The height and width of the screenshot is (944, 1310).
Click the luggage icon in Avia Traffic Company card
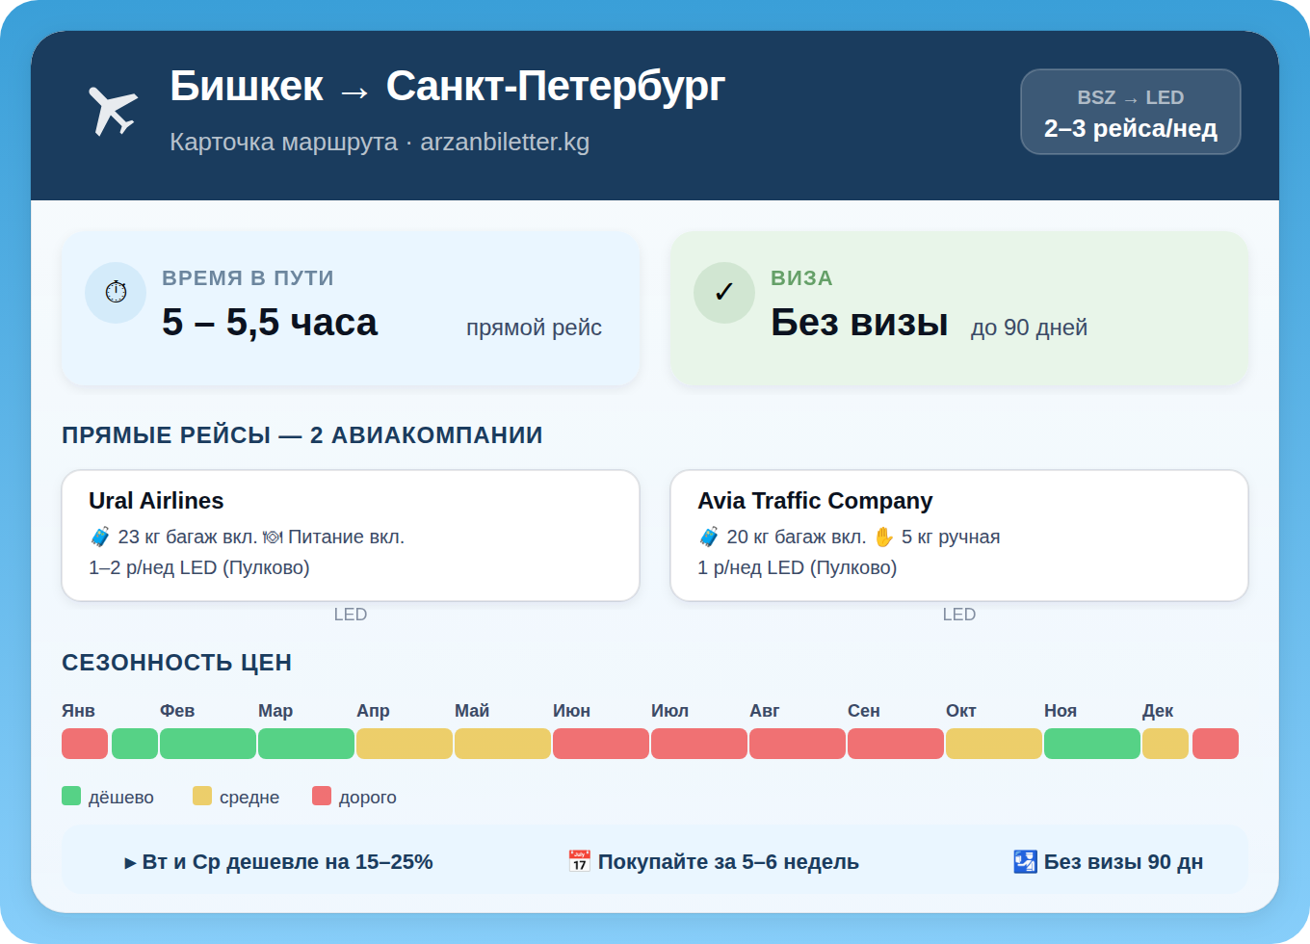click(x=709, y=536)
